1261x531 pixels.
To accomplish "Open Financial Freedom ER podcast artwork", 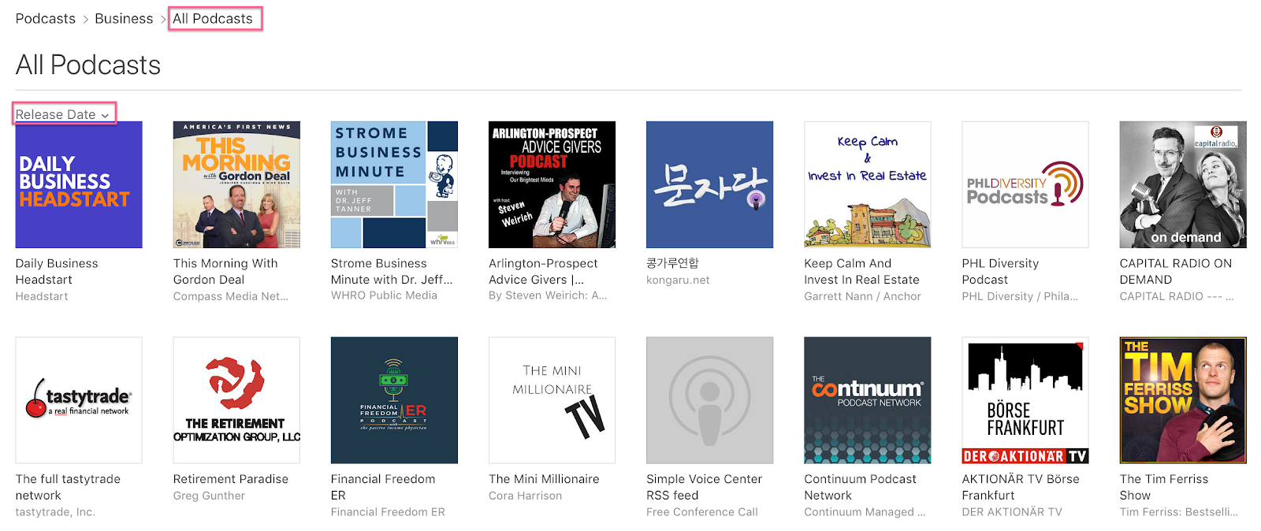I will point(394,400).
